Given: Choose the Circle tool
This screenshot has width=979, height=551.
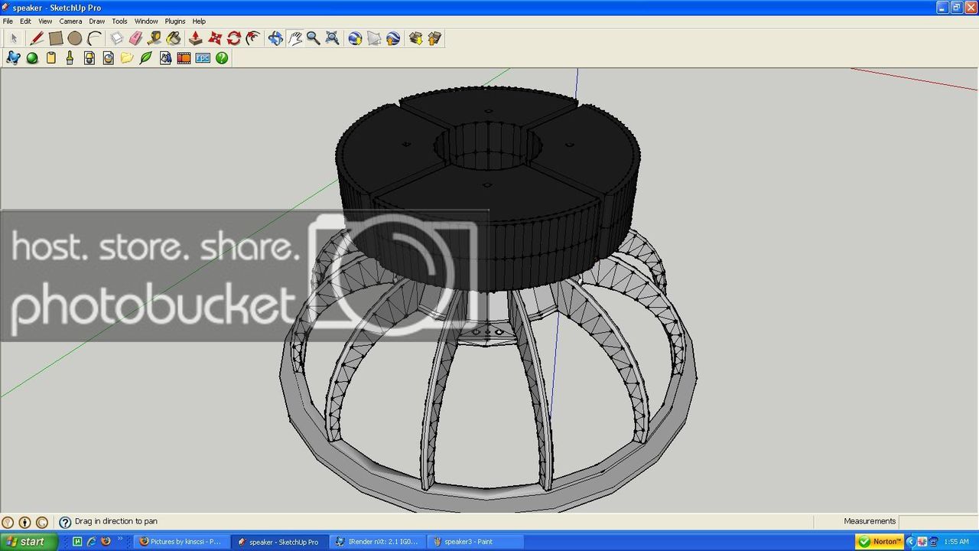Looking at the screenshot, I should [74, 38].
